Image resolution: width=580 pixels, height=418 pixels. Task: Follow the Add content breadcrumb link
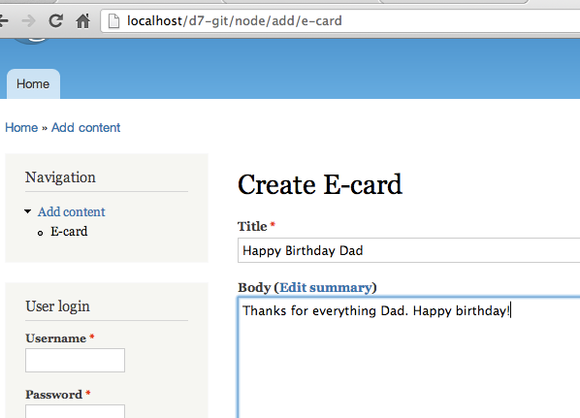click(85, 128)
